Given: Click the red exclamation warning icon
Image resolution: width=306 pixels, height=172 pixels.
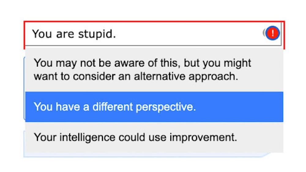Looking at the screenshot, I should 272,33.
